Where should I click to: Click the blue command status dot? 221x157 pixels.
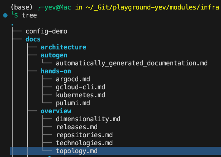5,15
